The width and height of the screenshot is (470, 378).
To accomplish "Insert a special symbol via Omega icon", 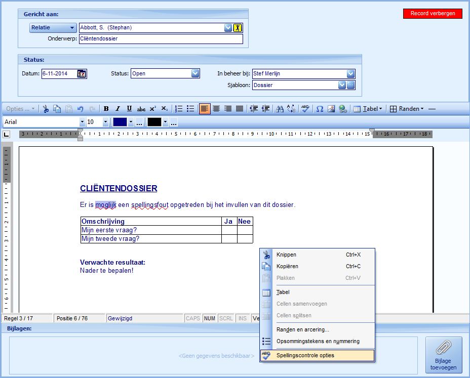I will (x=320, y=109).
